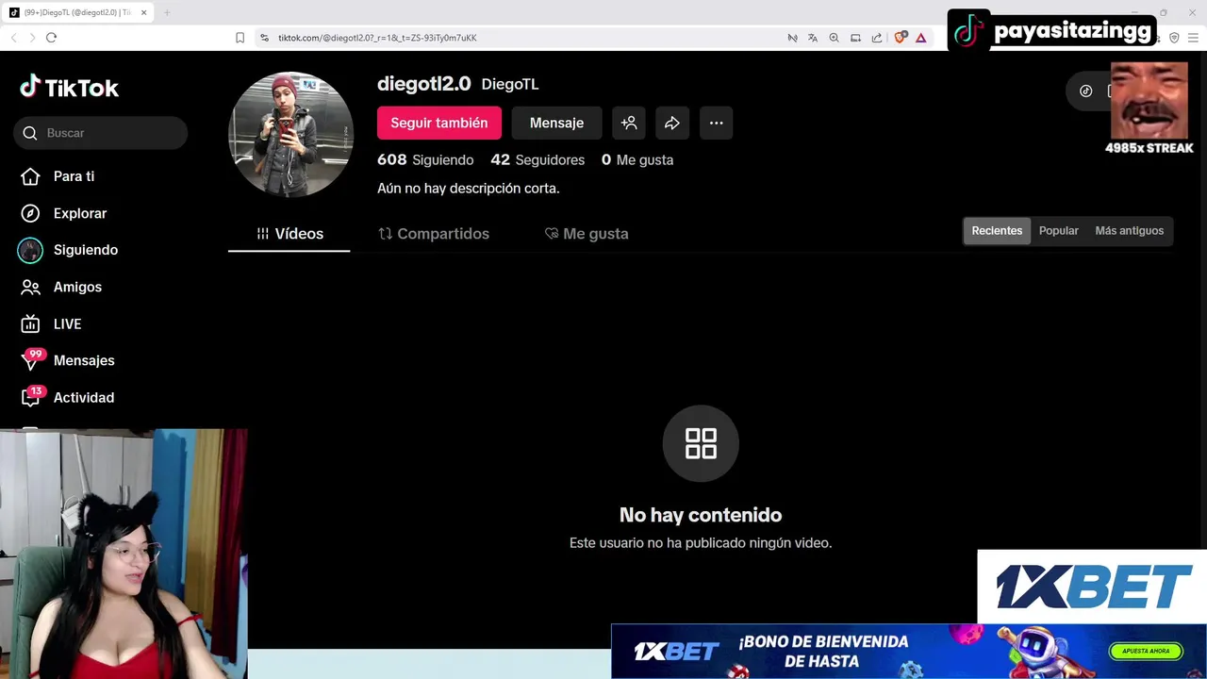Click the diegotl2.0 username text
This screenshot has width=1207, height=679.
(x=424, y=83)
